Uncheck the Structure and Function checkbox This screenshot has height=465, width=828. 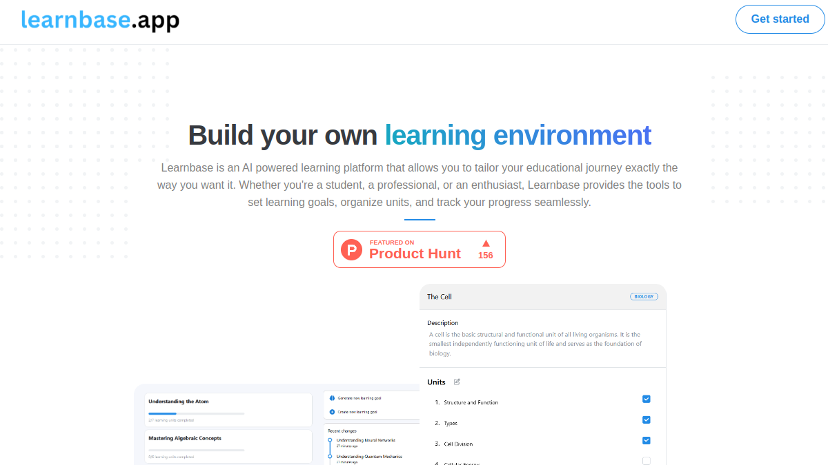[647, 399]
